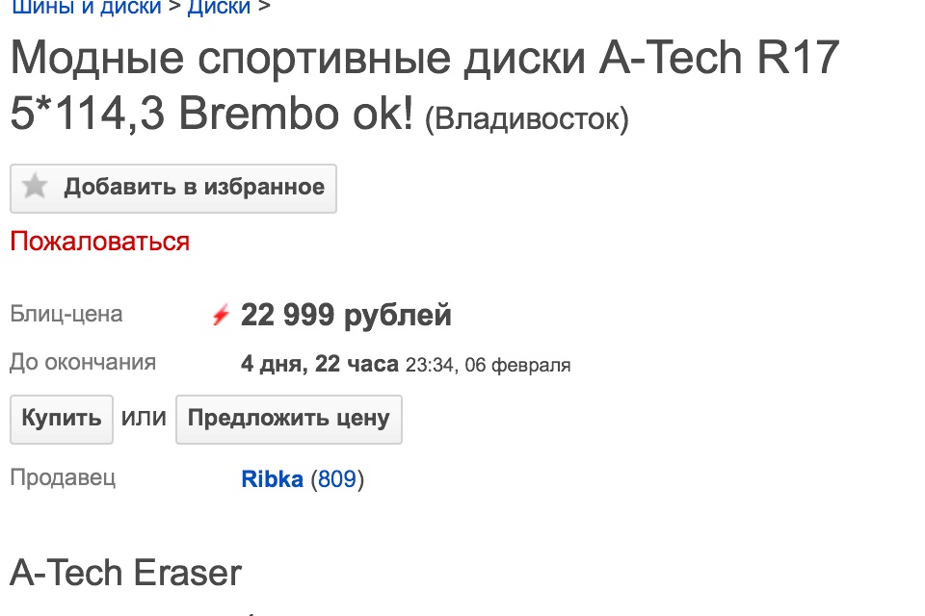Image resolution: width=925 pixels, height=616 pixels.
Task: Click the word "или" between the buttons
Action: (x=145, y=419)
